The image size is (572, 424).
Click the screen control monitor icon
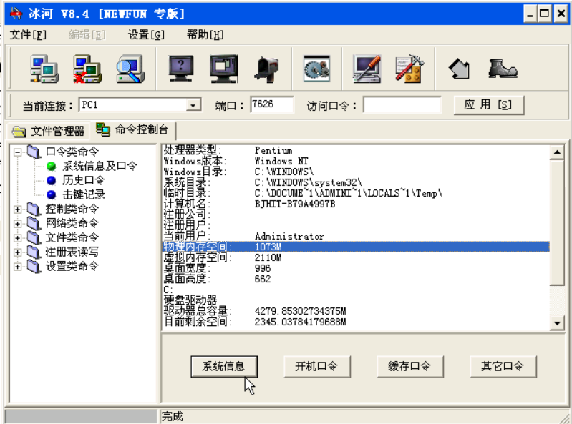[x=224, y=69]
